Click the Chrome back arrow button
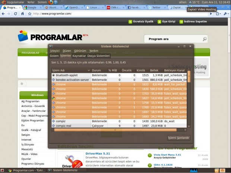This screenshot has width=231, height=173. [x=3, y=14]
